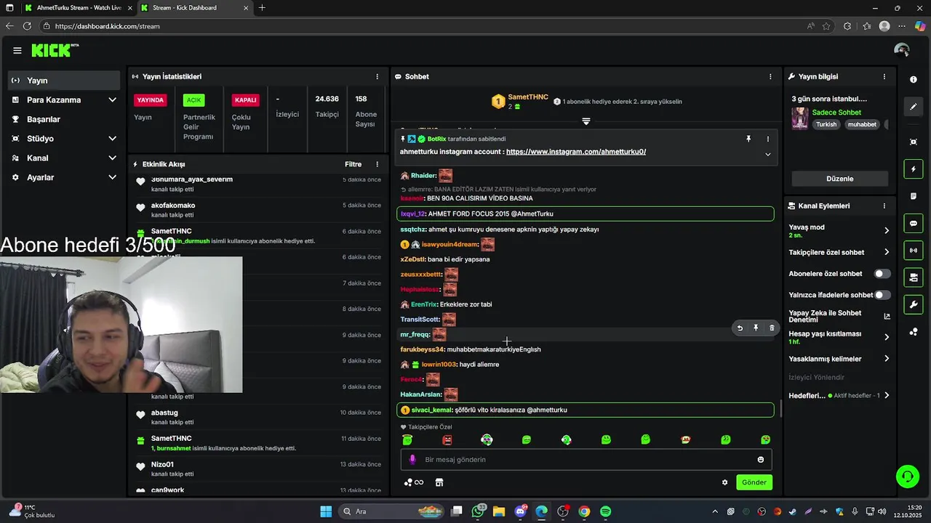Click the camera widget icon in right rail
Screen dimensions: 931x523
coord(914,277)
